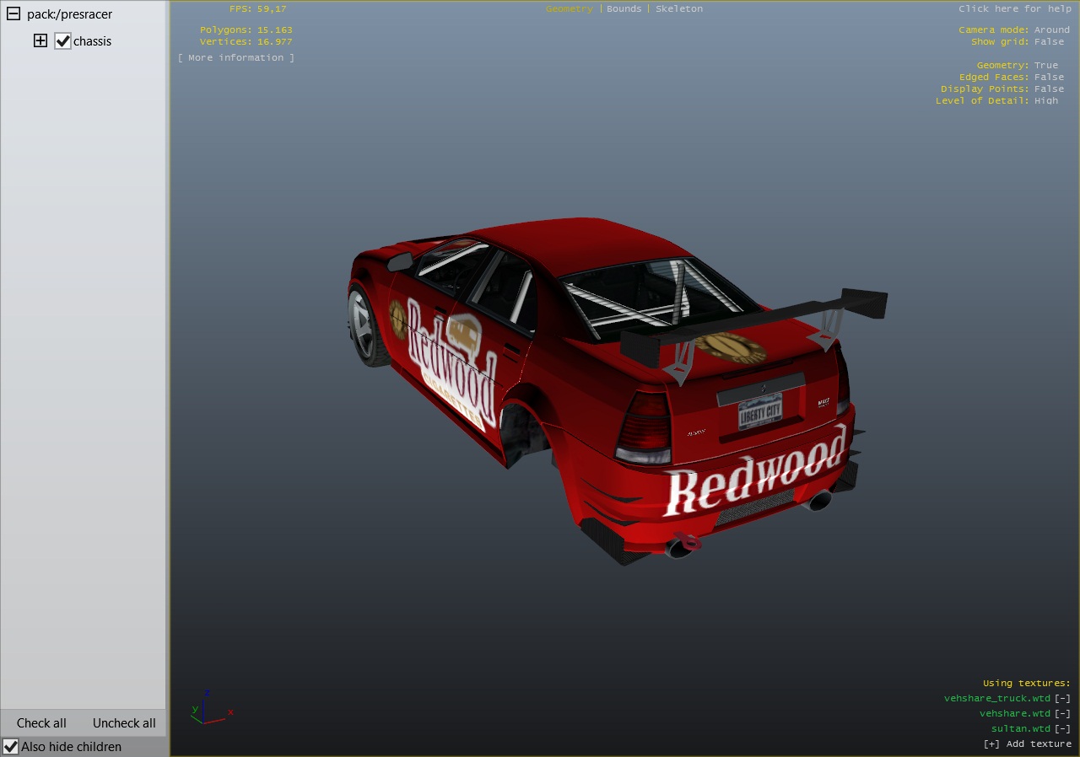The image size is (1080, 757).
Task: Remove the sultan.wtd texture with [-]
Action: tap(1062, 728)
